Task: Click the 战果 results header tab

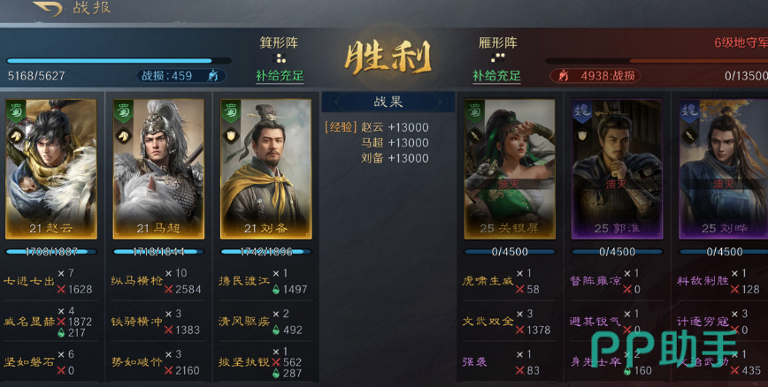Action: (388, 102)
